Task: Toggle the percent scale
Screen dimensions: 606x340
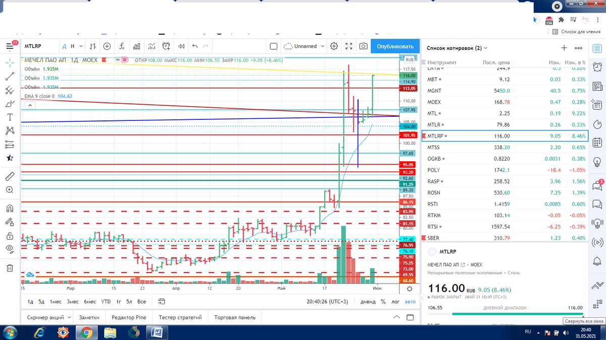Action: 383,302
